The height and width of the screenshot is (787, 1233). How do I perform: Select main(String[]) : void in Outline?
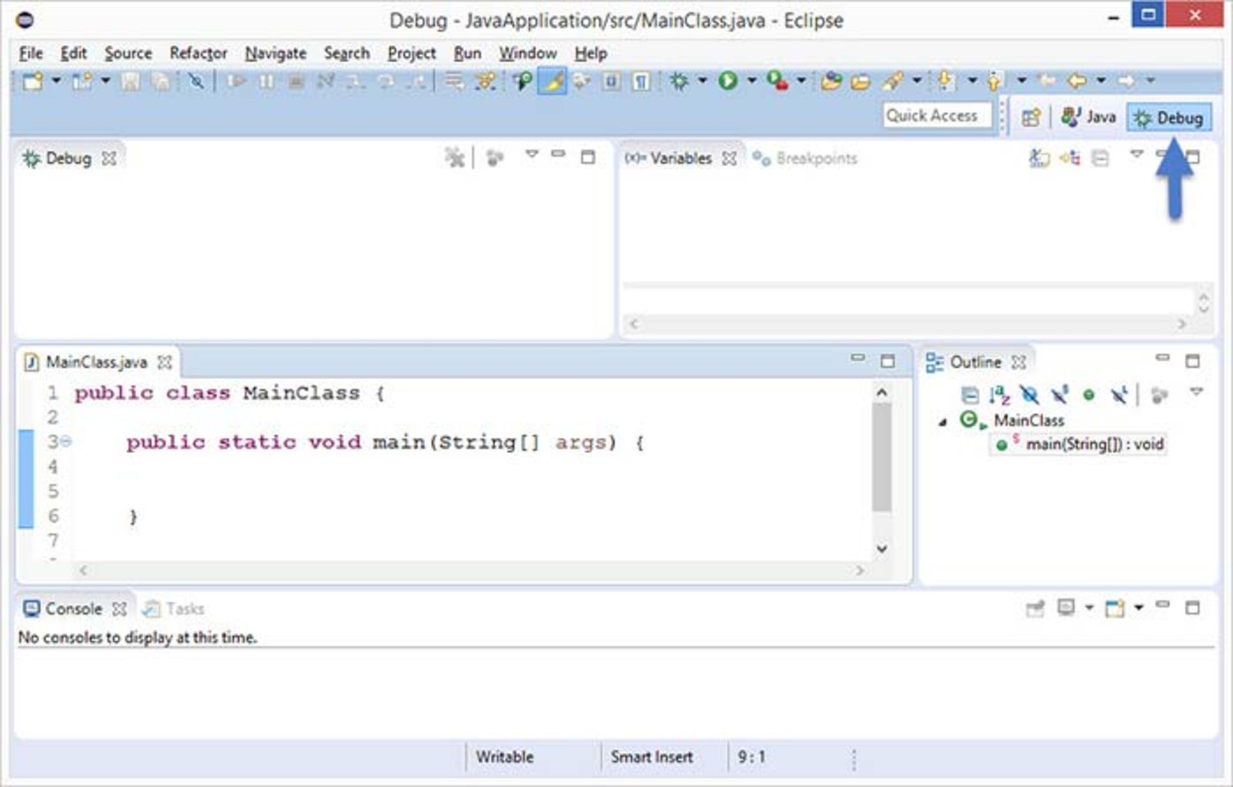click(1079, 444)
